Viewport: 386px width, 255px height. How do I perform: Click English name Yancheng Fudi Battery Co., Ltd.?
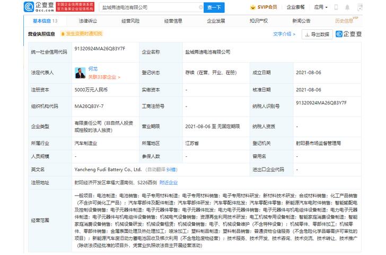(x=108, y=170)
